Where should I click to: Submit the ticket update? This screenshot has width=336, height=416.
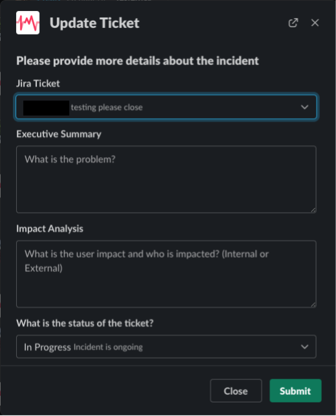tap(295, 391)
